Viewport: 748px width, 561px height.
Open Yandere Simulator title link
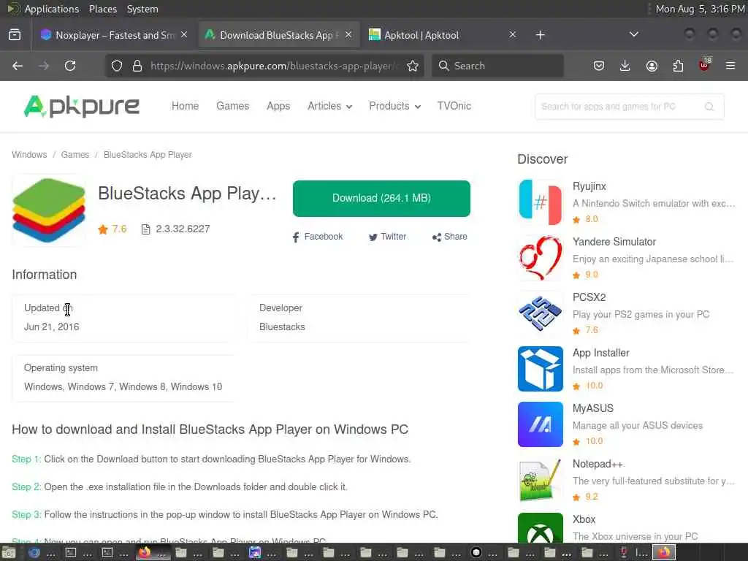(614, 242)
